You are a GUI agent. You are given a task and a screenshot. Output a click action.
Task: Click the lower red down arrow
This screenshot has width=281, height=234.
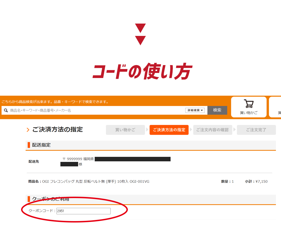coord(140,41)
